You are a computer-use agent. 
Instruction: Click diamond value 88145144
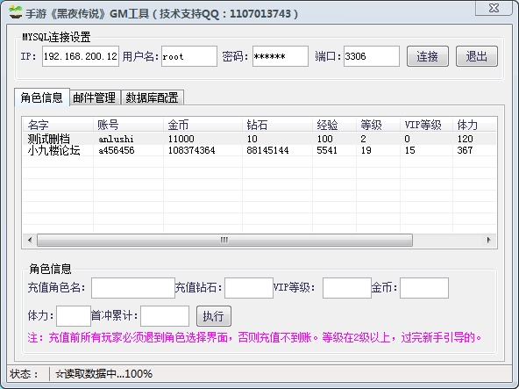(267, 150)
